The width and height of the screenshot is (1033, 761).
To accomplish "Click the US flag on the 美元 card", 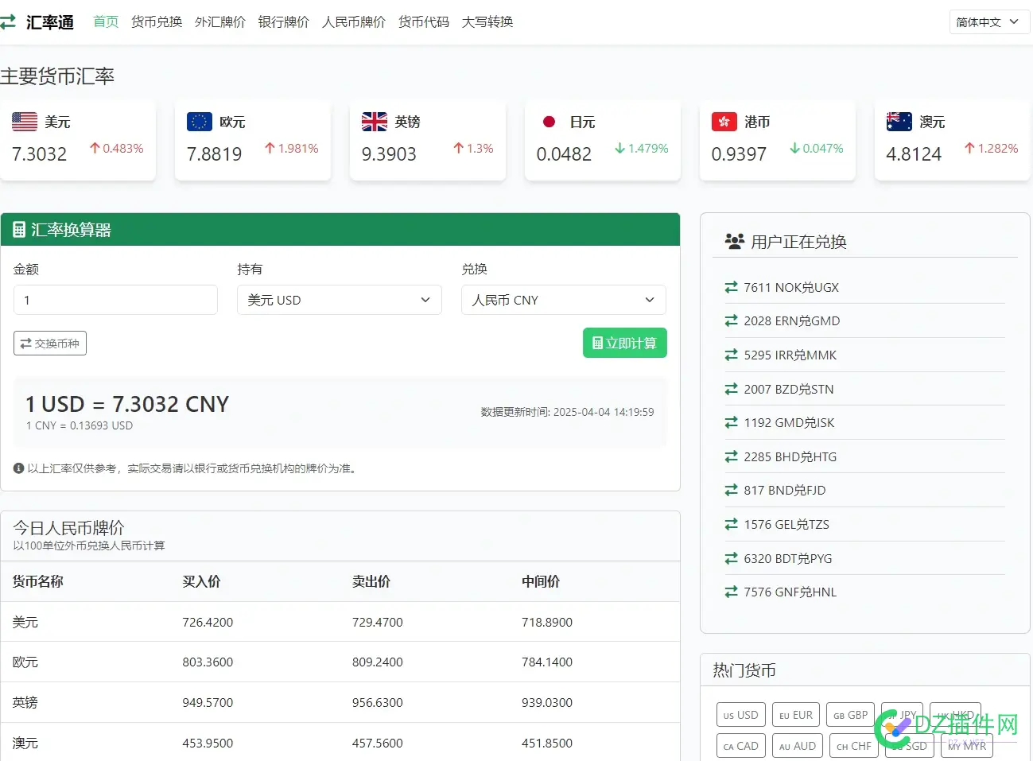I will [24, 122].
